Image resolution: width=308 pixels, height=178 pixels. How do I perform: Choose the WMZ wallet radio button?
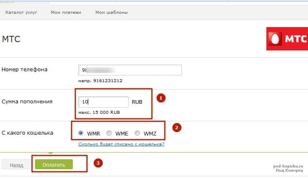click(x=137, y=133)
